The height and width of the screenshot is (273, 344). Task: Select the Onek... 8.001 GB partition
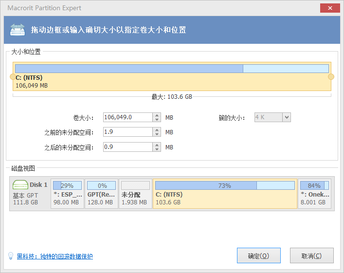click(x=315, y=194)
